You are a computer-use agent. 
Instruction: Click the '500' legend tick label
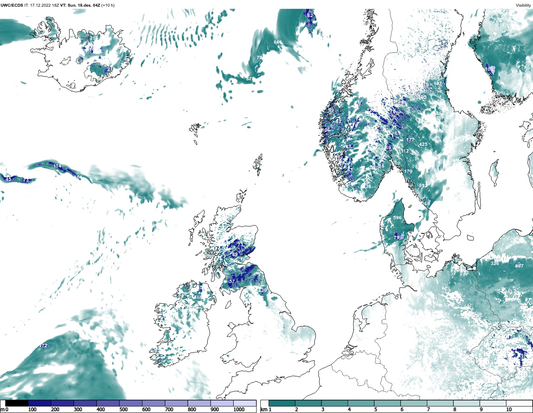(x=123, y=410)
